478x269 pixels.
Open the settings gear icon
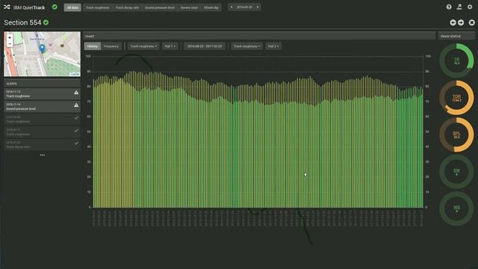point(470,7)
